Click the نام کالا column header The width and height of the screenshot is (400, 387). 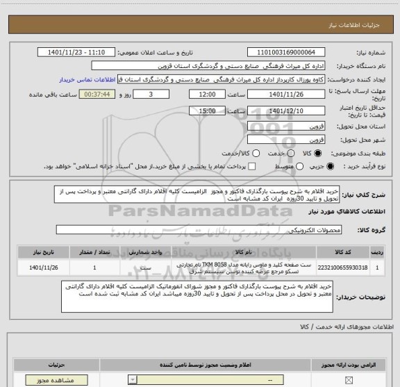[244, 252]
